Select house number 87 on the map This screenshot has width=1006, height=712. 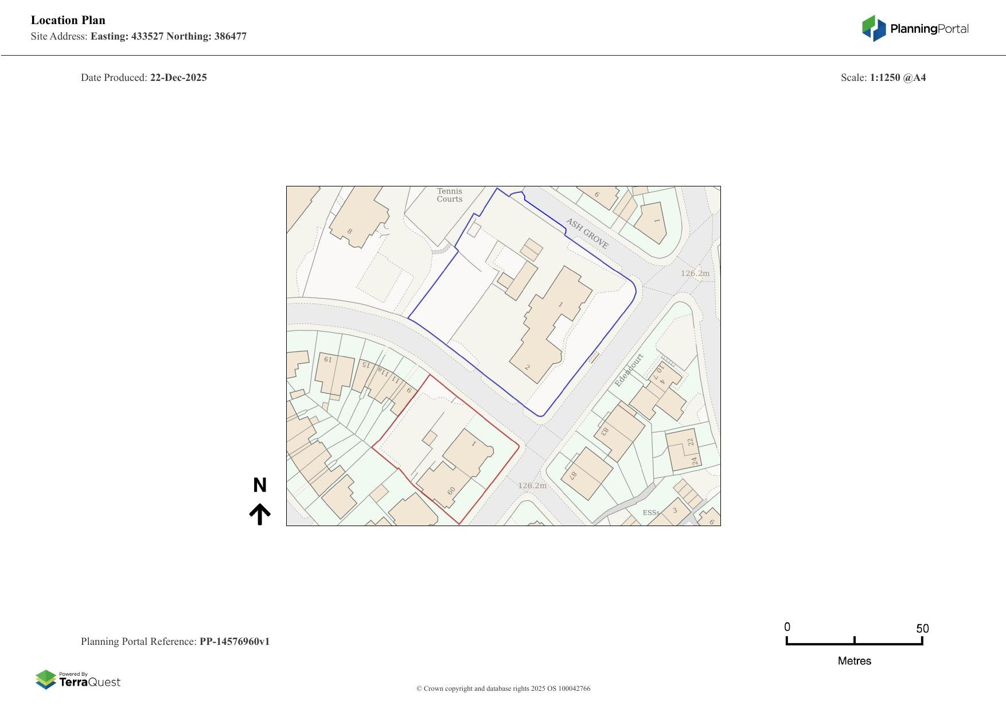[x=573, y=475]
